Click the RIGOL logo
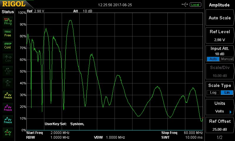 [x=14, y=4]
